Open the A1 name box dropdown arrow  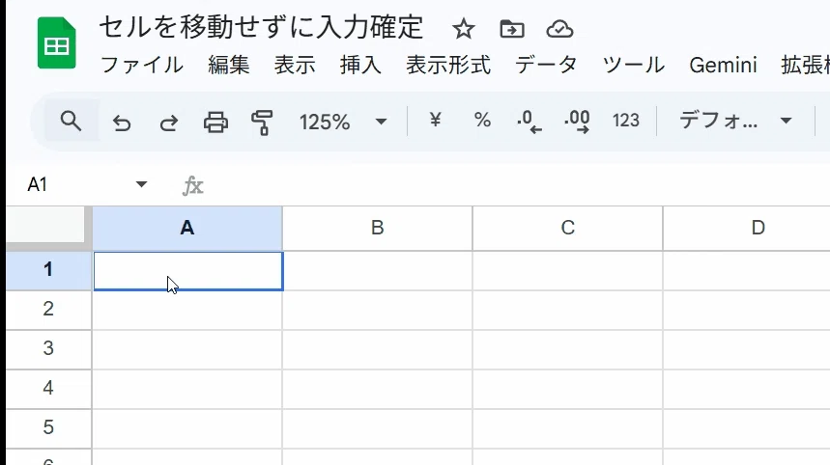tap(141, 184)
